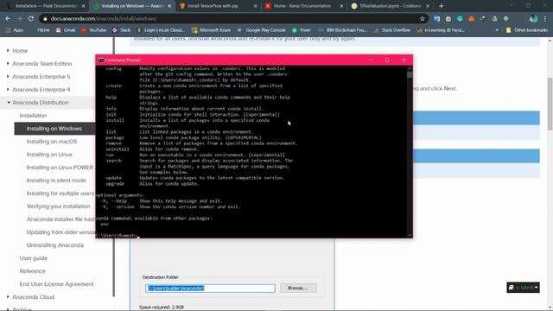Image resolution: width=553 pixels, height=311 pixels.
Task: Open the Microsoft Azure bookmark
Action: click(211, 30)
